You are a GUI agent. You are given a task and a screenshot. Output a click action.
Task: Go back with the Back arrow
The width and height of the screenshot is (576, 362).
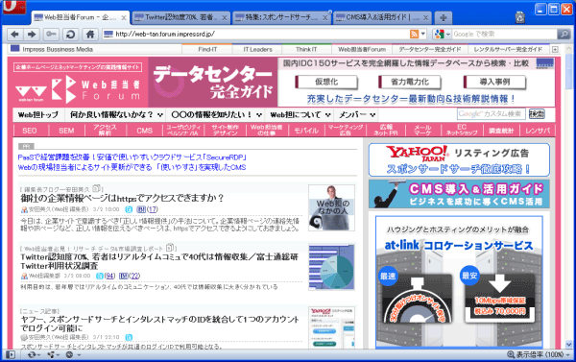(x=14, y=35)
